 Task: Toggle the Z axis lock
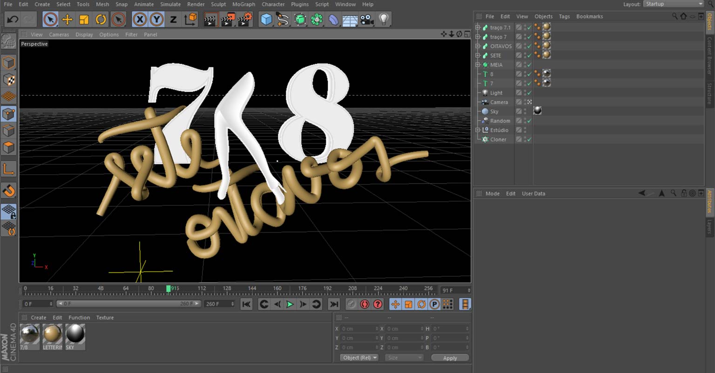coord(173,20)
